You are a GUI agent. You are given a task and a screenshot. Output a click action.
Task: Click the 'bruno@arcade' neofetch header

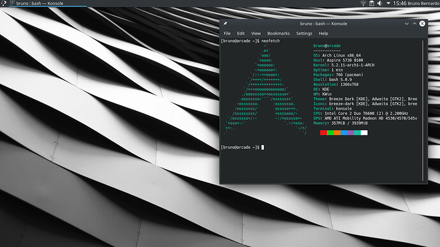(x=327, y=45)
